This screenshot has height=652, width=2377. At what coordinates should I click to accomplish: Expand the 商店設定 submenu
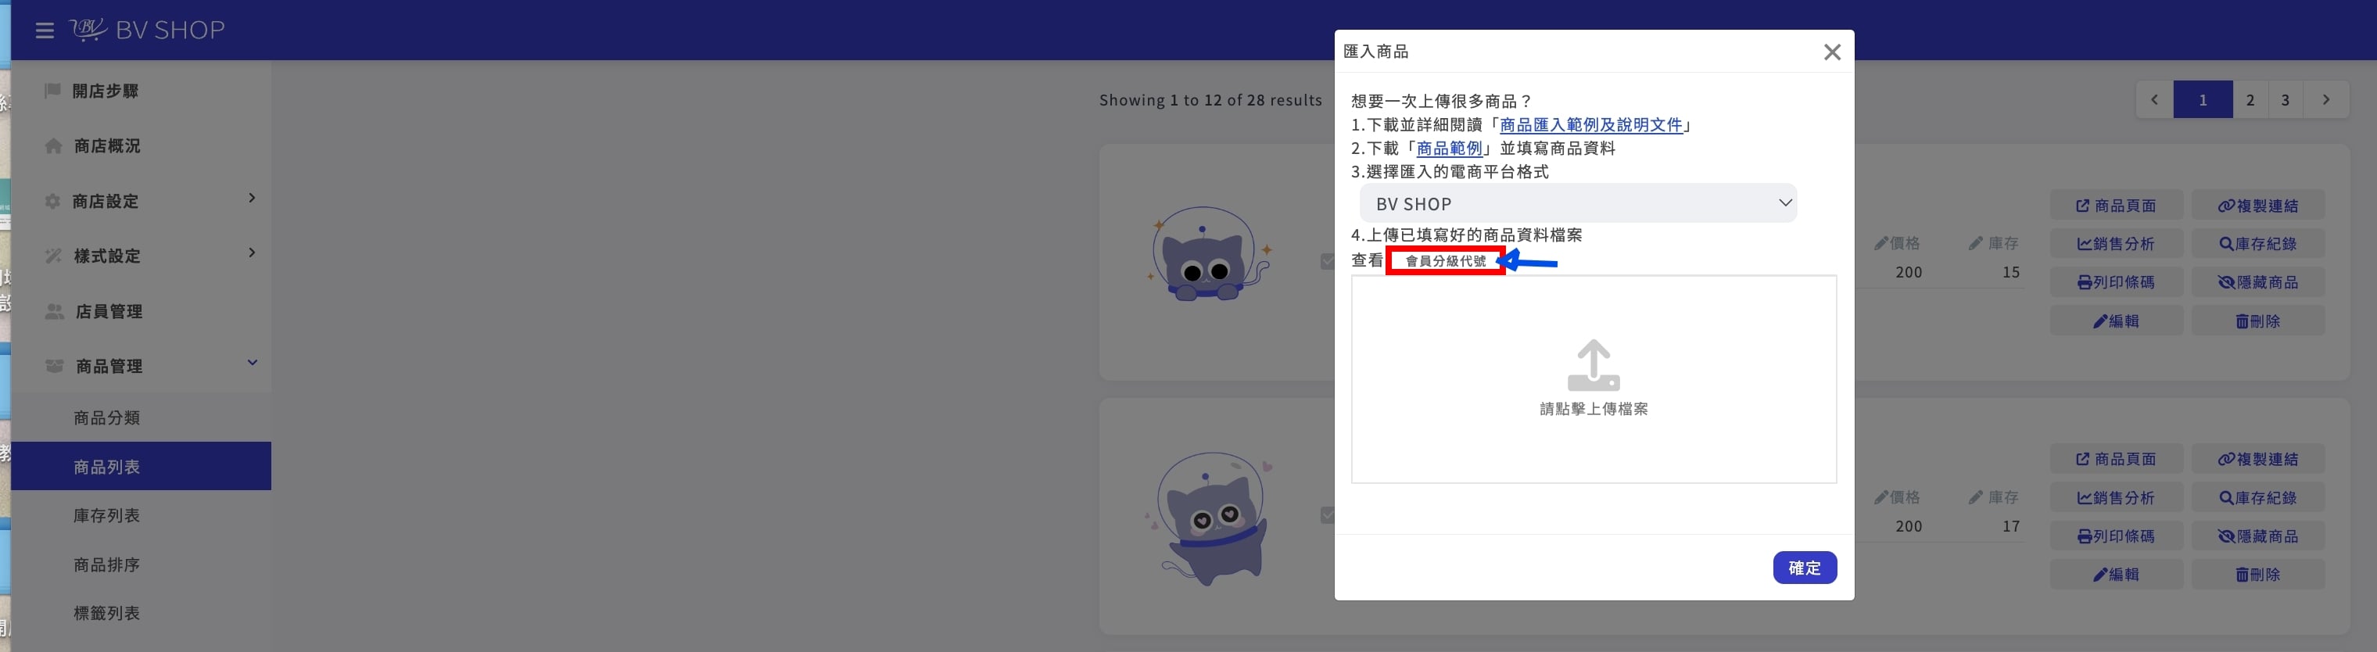tap(252, 199)
